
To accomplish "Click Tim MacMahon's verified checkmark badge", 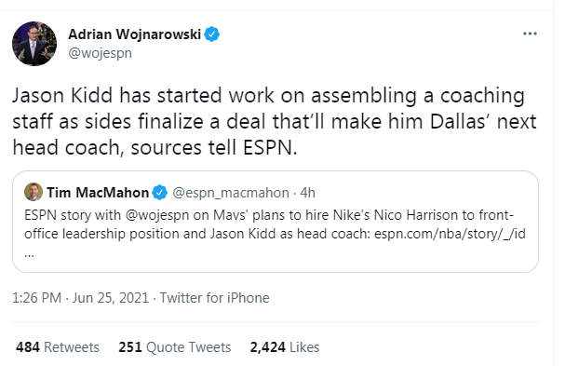I will pyautogui.click(x=159, y=193).
